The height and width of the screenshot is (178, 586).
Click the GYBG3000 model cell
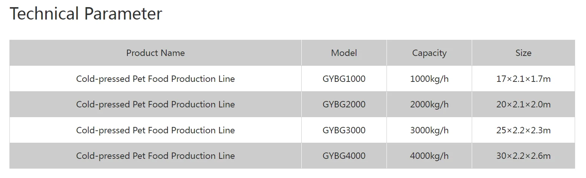click(344, 130)
